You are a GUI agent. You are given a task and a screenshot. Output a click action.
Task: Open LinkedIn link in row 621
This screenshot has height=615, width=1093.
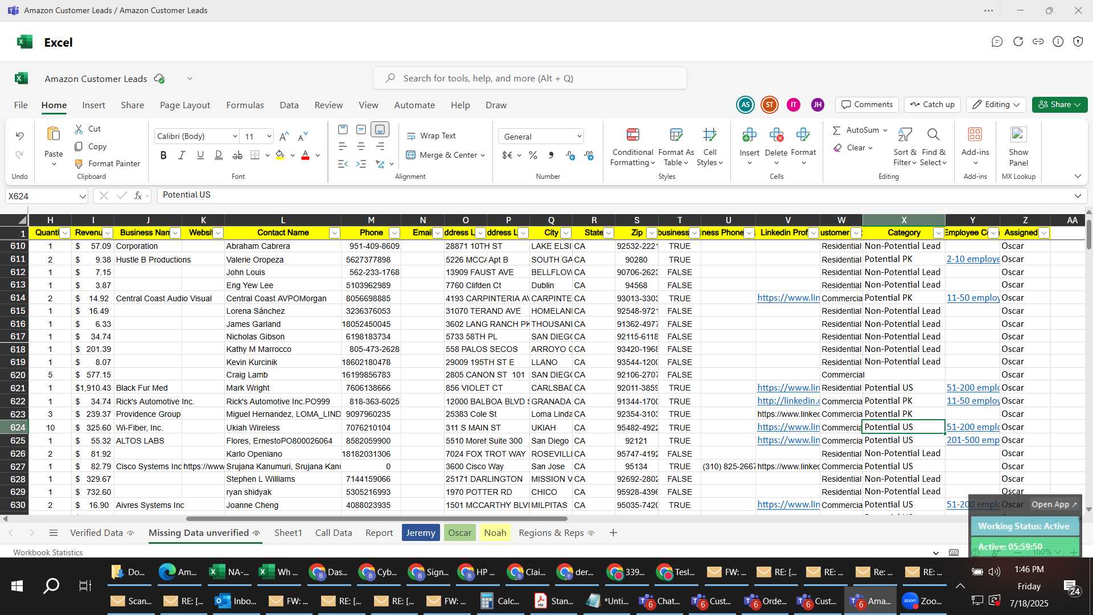click(x=788, y=388)
